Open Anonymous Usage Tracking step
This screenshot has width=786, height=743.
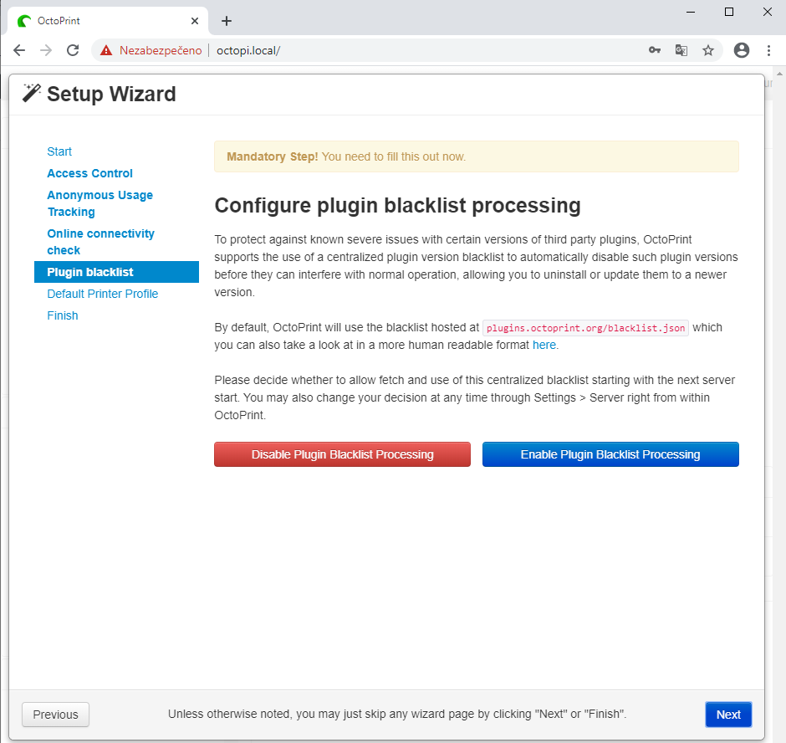pyautogui.click(x=100, y=203)
